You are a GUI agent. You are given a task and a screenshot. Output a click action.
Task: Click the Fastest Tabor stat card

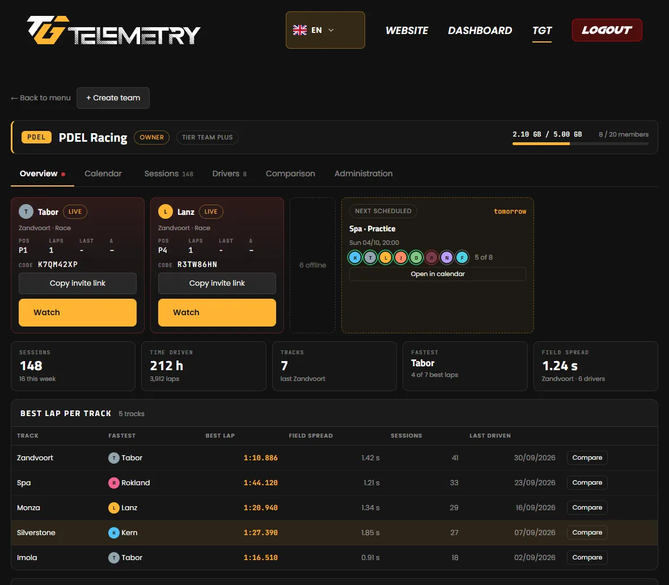(x=465, y=366)
